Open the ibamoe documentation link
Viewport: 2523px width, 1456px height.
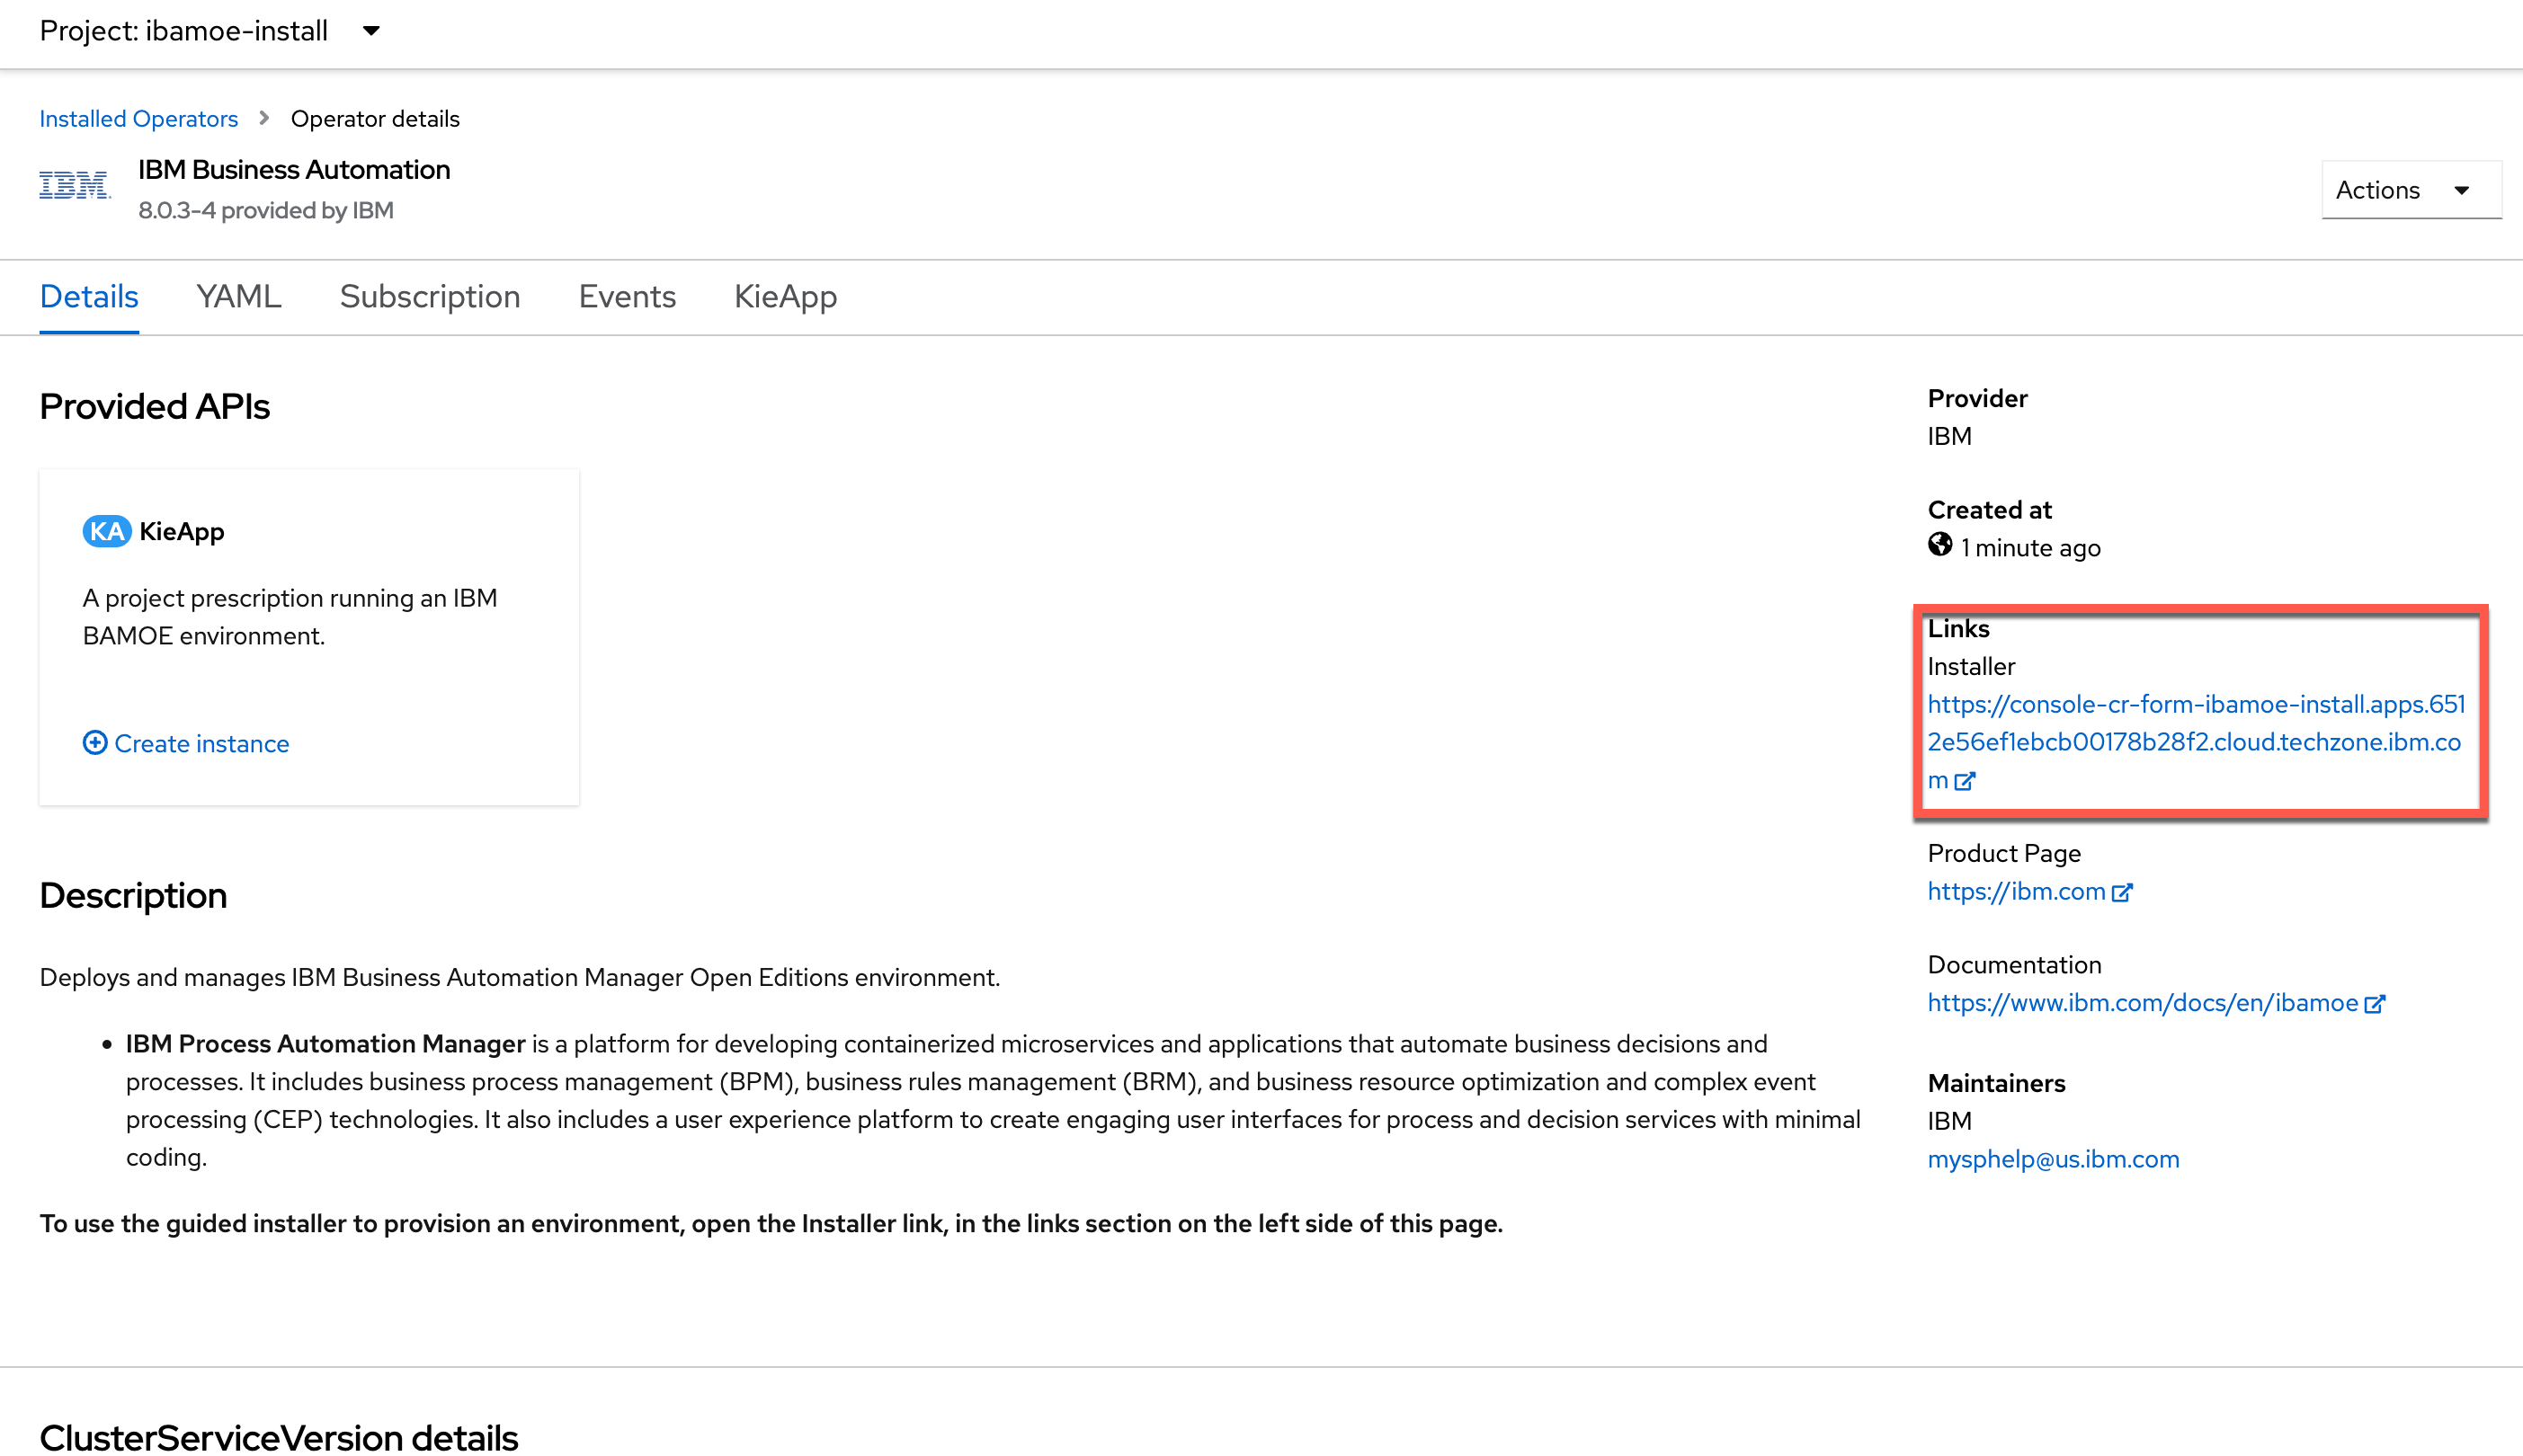[x=2142, y=1003]
